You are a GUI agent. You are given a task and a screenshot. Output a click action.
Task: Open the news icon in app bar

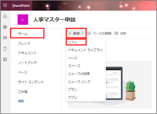(x=5, y=38)
